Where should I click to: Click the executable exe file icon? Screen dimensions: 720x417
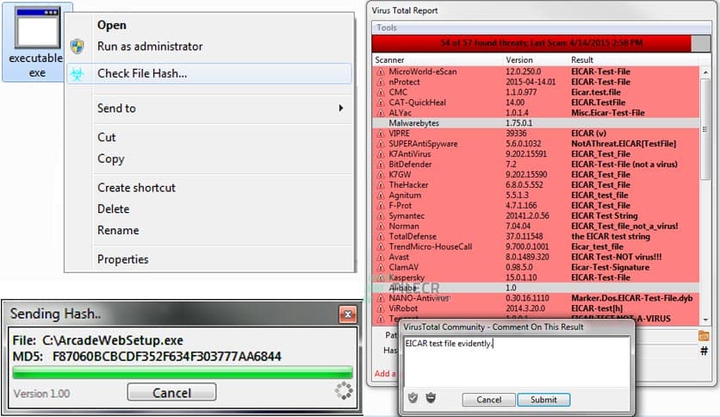pyautogui.click(x=35, y=34)
